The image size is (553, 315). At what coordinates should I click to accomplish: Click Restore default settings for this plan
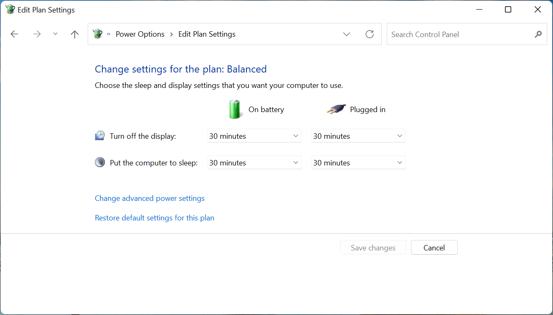point(155,218)
